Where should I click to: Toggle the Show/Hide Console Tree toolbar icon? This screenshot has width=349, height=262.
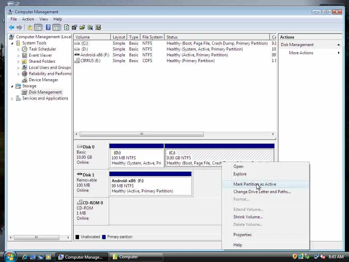[38, 27]
